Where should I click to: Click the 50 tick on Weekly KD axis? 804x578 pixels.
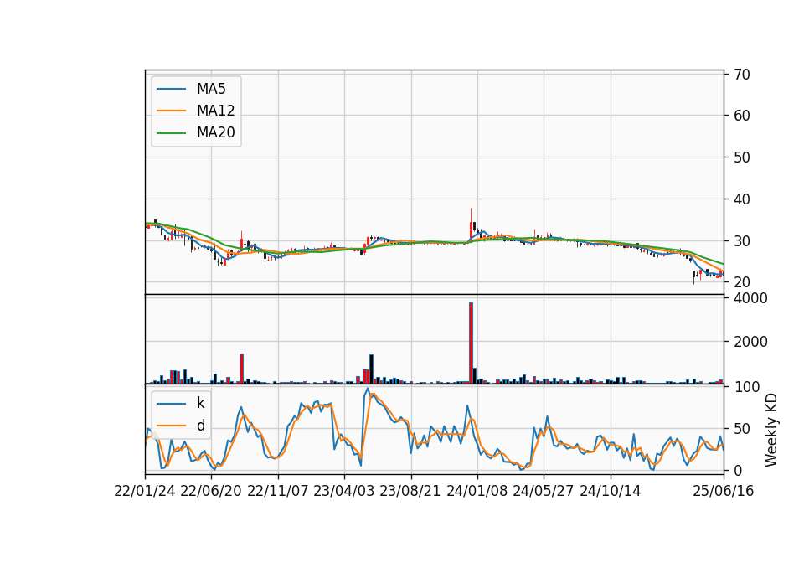click(742, 428)
